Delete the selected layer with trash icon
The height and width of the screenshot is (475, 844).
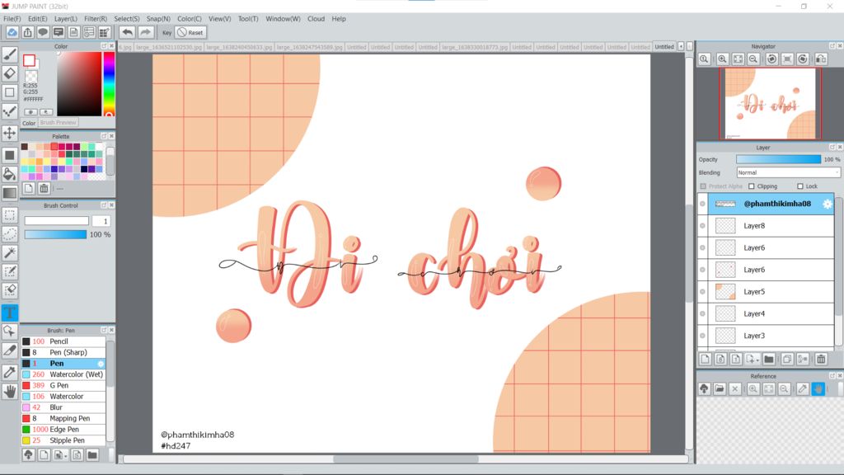(821, 360)
